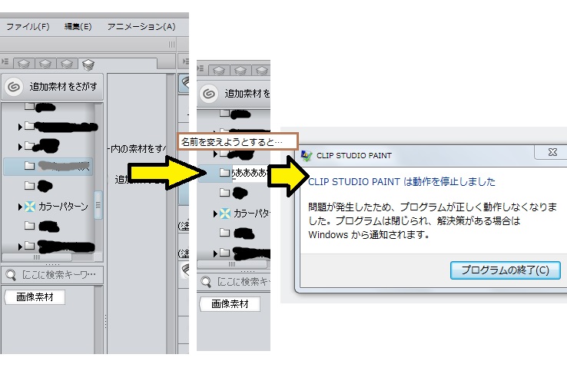Click tree horizontal scrollbar thumb in left screenshot
This screenshot has width=567, height=371.
37,257
